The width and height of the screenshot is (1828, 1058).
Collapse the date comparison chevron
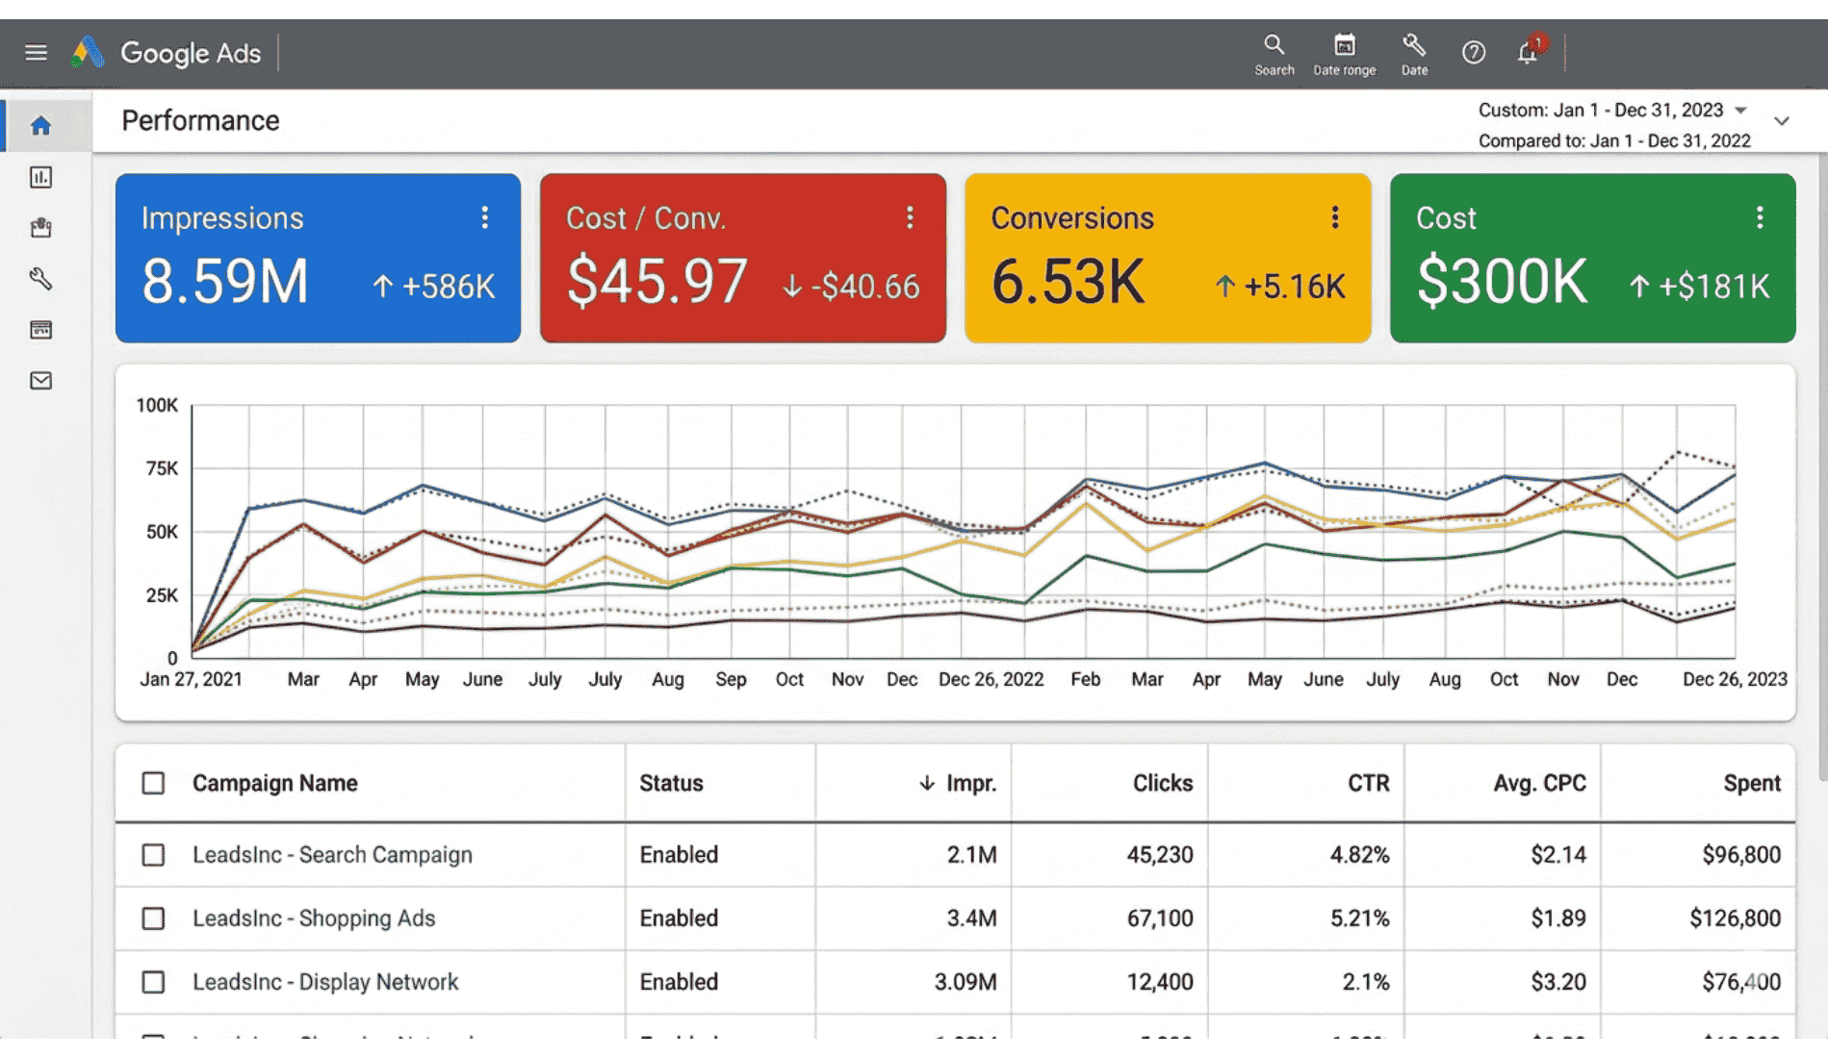1782,121
